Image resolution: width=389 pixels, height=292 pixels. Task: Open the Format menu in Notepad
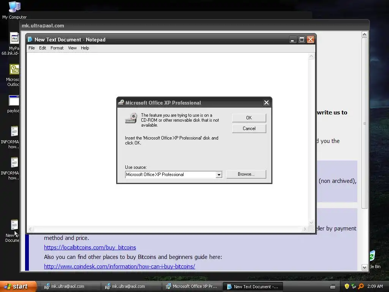point(57,48)
